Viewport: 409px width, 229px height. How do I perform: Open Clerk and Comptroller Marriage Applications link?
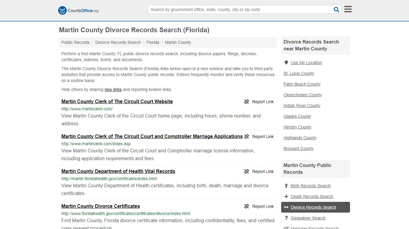tap(152, 136)
